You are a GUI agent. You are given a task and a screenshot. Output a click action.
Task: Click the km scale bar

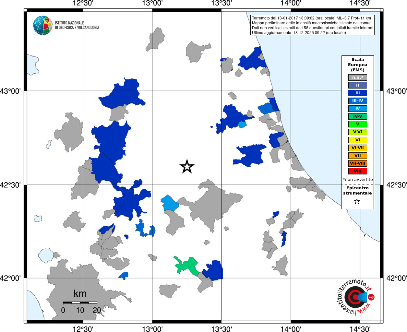pyautogui.click(x=80, y=302)
